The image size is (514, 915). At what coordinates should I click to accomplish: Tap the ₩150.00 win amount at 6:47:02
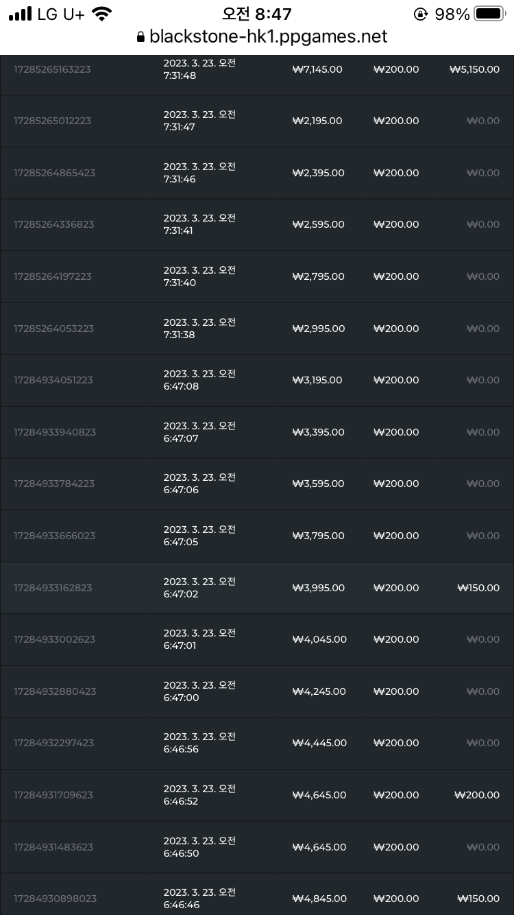tap(478, 588)
